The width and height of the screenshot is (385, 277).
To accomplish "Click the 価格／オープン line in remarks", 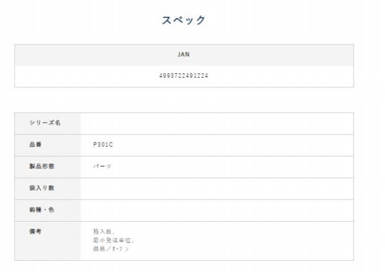I will (110, 248).
